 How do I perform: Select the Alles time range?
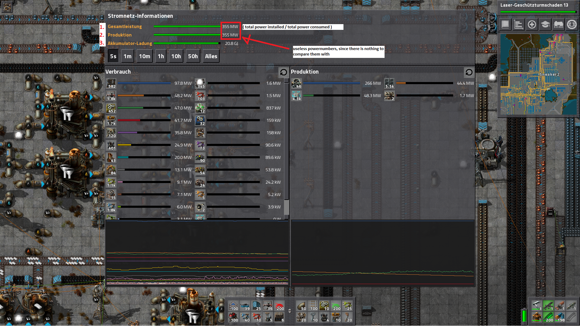[x=211, y=56]
